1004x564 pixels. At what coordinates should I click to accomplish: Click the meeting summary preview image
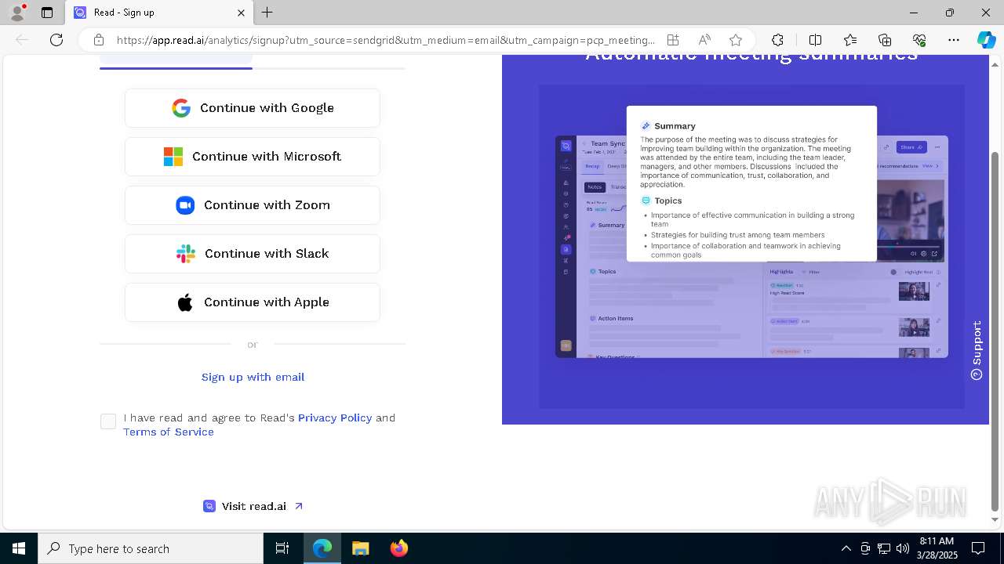click(751, 246)
